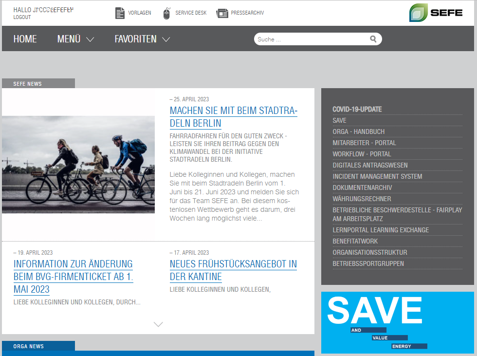Screen dimensions: 477x356
Task: Show more SEFE news with down chevron
Action: click(x=158, y=324)
